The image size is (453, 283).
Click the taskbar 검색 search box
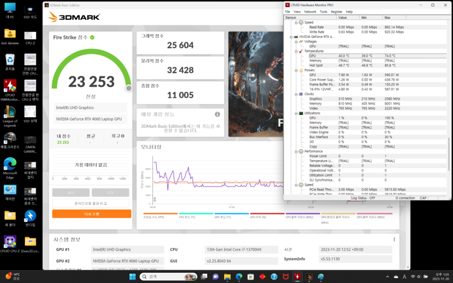(168, 277)
